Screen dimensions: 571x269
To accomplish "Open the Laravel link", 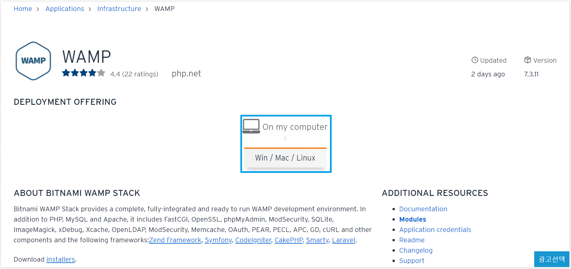I will 344,240.
